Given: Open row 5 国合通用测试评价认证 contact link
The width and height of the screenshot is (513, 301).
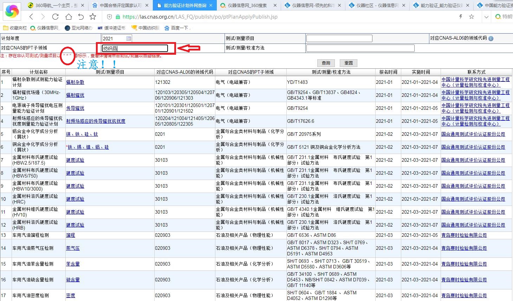Looking at the screenshot, I should pos(473,134).
